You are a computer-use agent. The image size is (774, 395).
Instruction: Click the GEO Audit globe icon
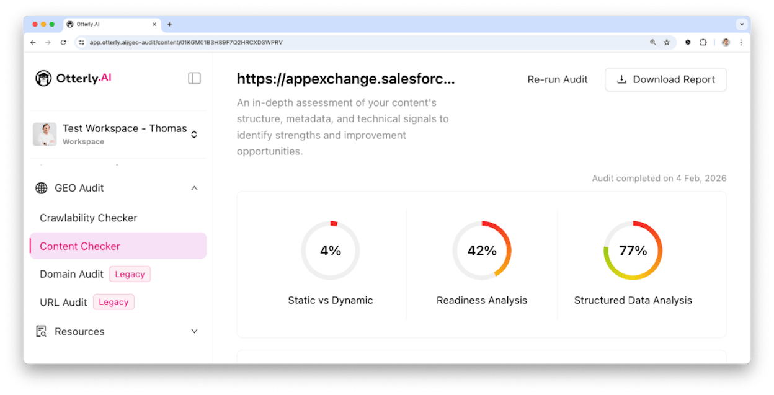[42, 188]
